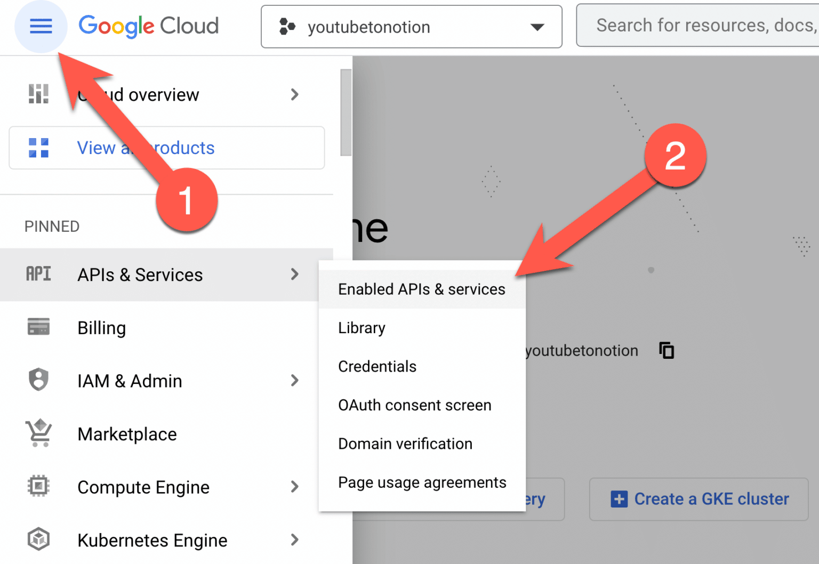
Task: Open the navigation hamburger menu
Action: pos(41,26)
